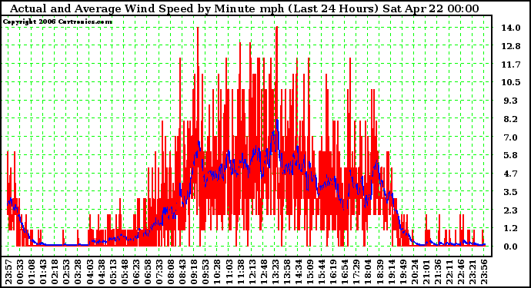Click the 08:08 time label
The width and height of the screenshot is (531, 288).
click(171, 271)
